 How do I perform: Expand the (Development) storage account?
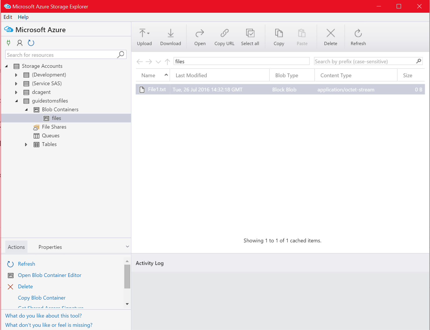pyautogui.click(x=17, y=75)
